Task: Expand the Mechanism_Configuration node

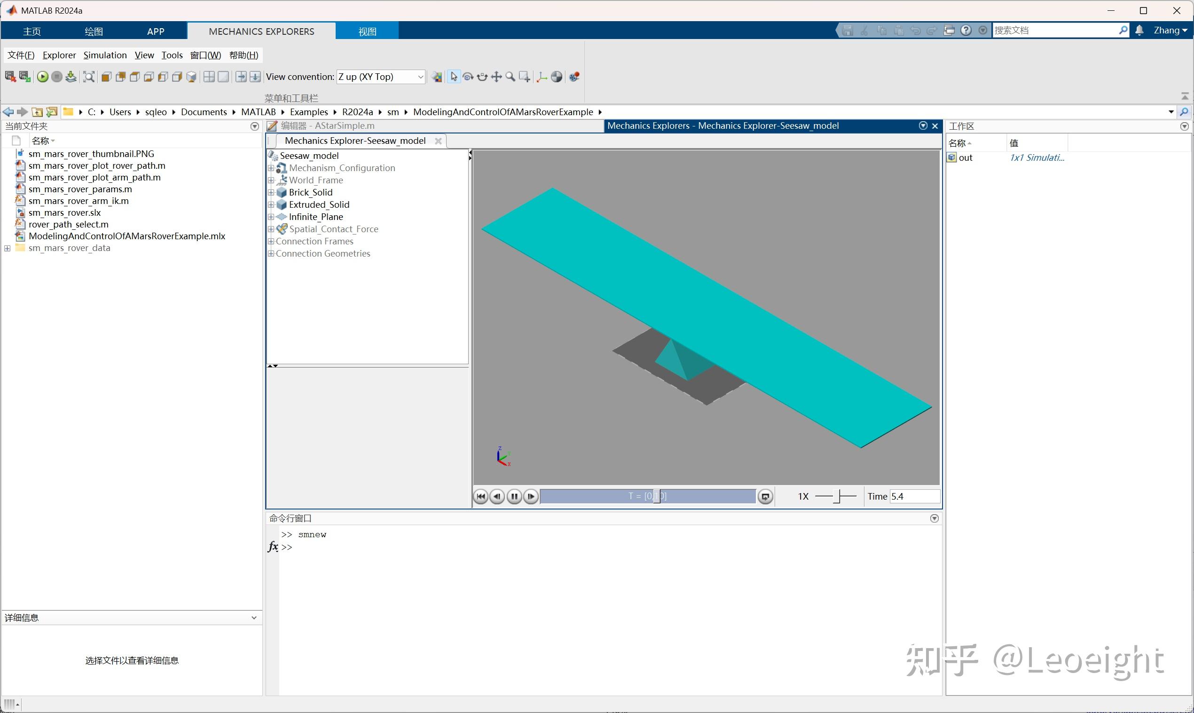Action: [271, 168]
